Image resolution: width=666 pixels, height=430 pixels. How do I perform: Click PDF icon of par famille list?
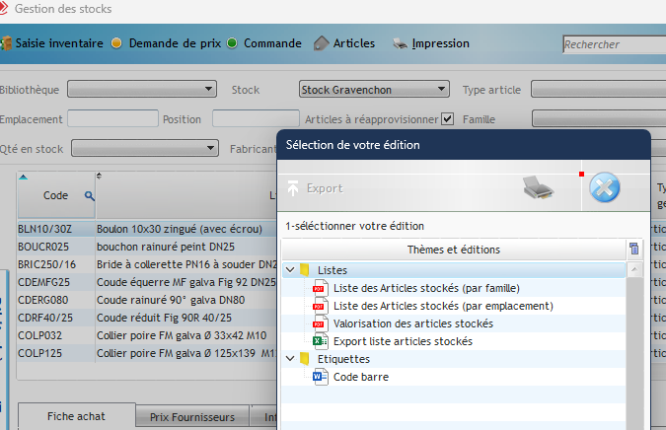[321, 288]
